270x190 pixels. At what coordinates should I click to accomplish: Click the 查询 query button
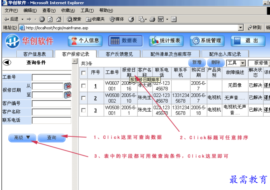click(52, 138)
